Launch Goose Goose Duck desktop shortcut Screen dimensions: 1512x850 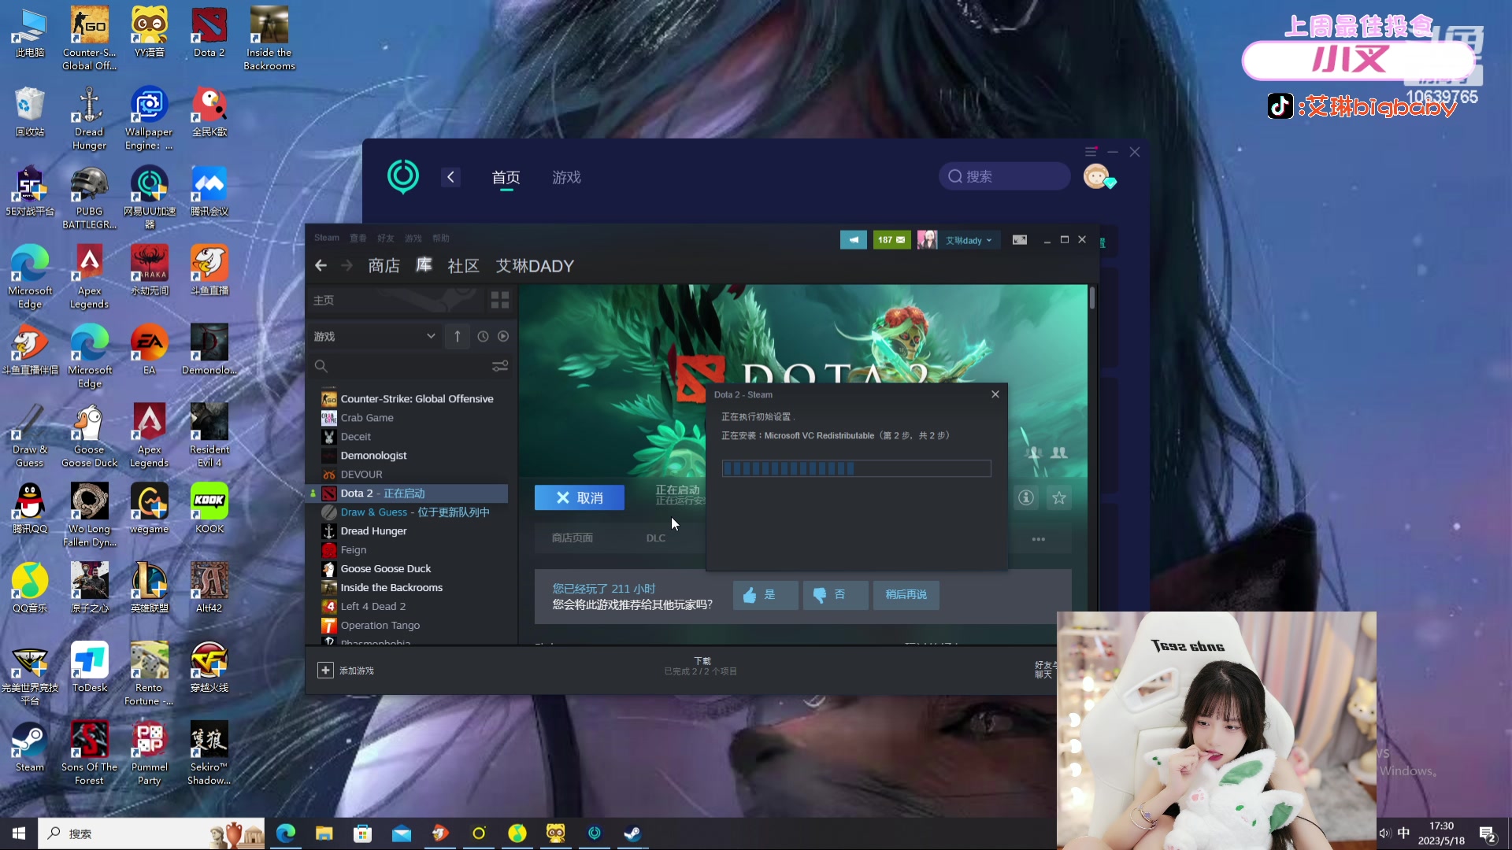(x=89, y=436)
